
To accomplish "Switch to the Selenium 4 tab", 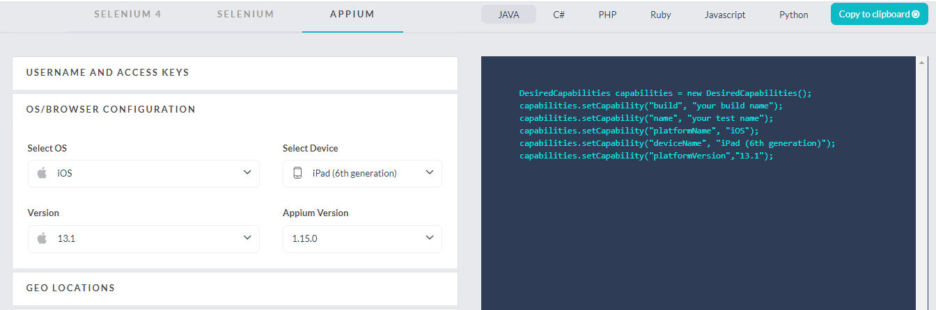I will click(127, 14).
